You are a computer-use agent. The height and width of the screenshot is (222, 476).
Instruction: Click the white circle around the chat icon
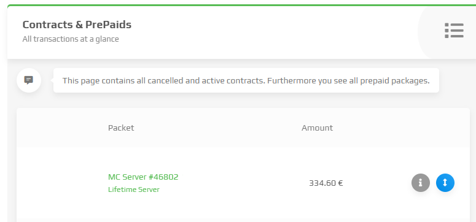pyautogui.click(x=29, y=80)
